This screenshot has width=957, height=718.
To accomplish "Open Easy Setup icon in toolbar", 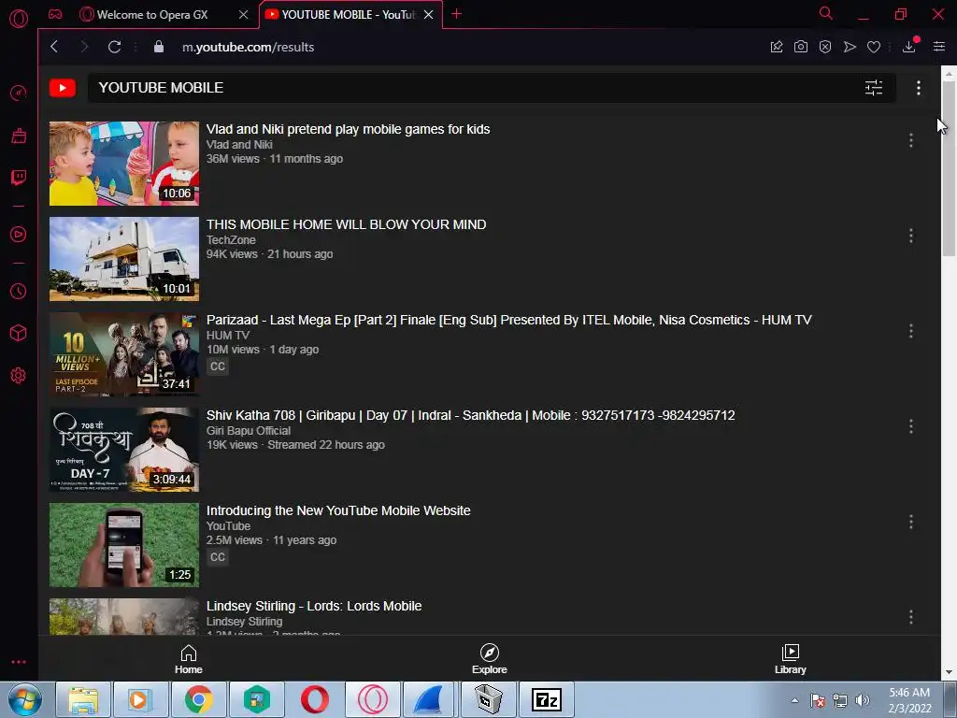I will (x=939, y=47).
